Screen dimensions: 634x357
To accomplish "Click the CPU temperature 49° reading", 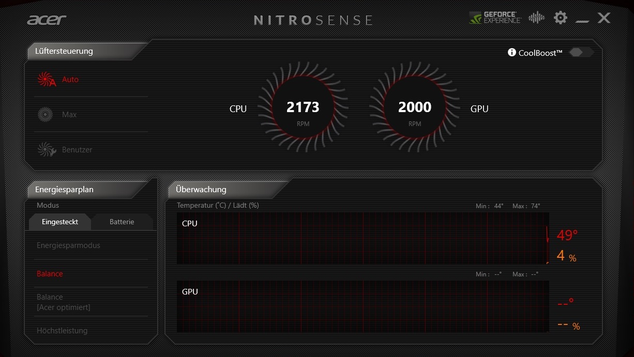I will click(x=567, y=236).
